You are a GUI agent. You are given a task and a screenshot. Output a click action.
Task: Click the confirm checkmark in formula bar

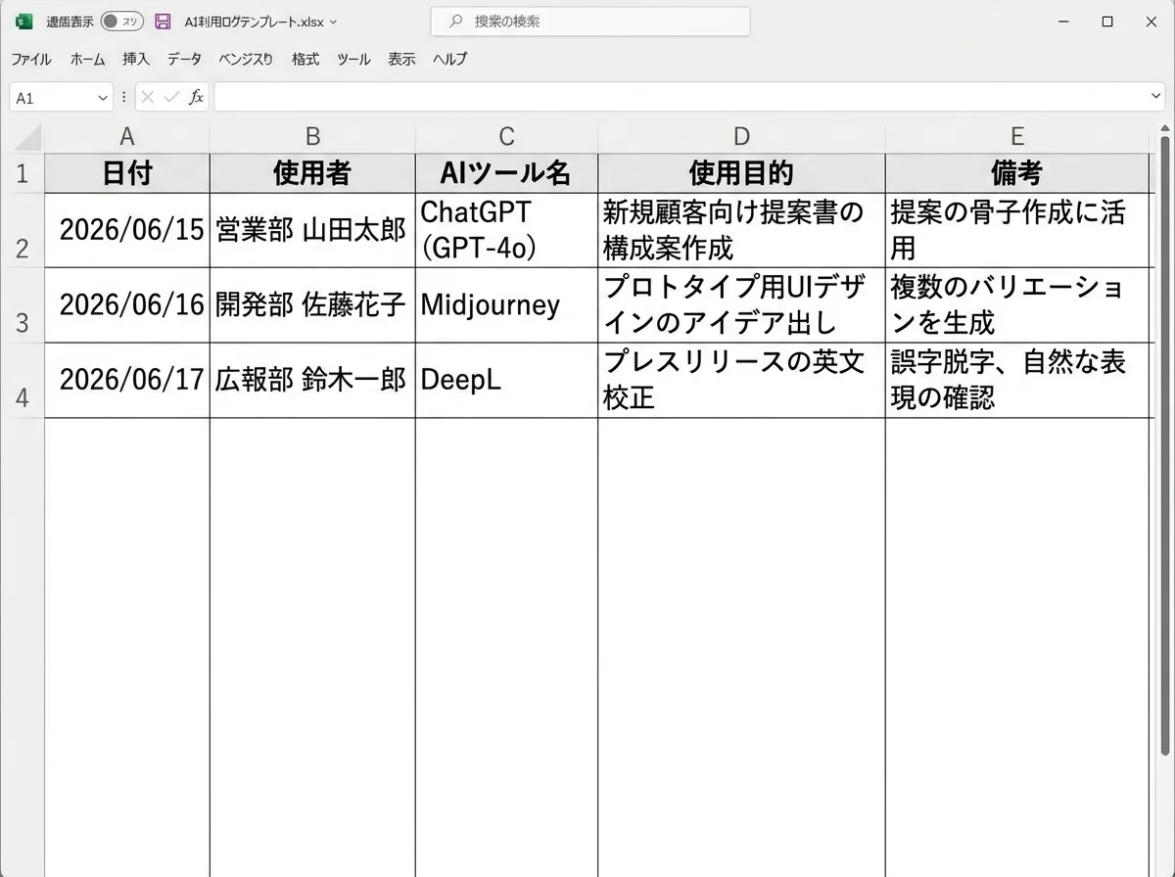(171, 97)
